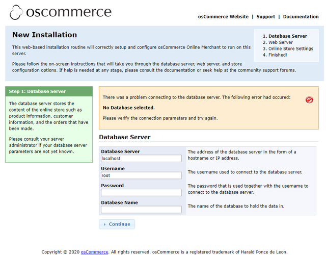Focus the Database Server input field
The image size is (326, 255).
pyautogui.click(x=141, y=159)
